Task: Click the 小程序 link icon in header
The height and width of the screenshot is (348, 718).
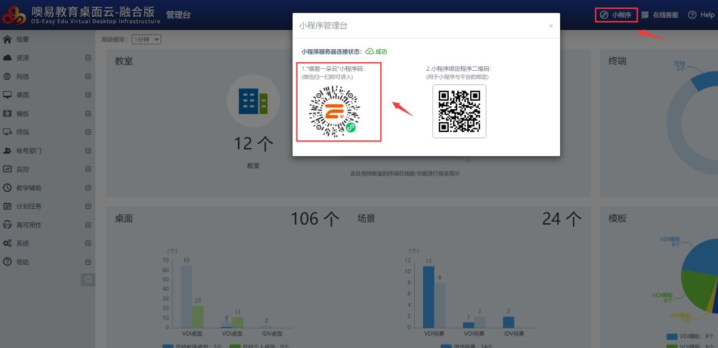Action: [x=604, y=15]
